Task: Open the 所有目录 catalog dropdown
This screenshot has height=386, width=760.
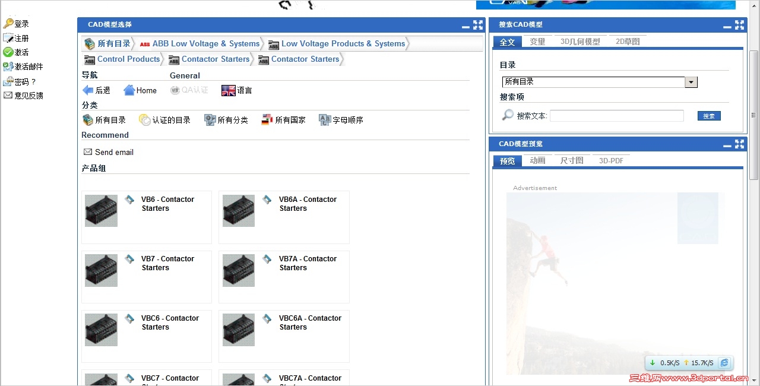Action: coord(600,82)
